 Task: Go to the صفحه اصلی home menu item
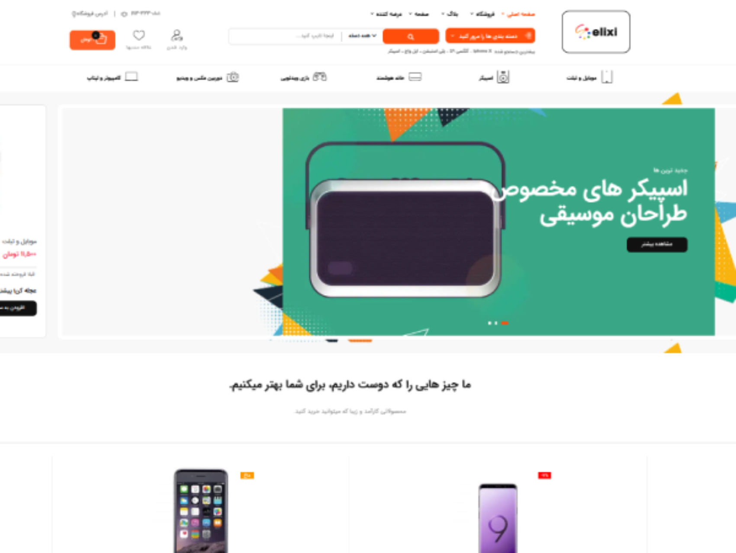(518, 14)
